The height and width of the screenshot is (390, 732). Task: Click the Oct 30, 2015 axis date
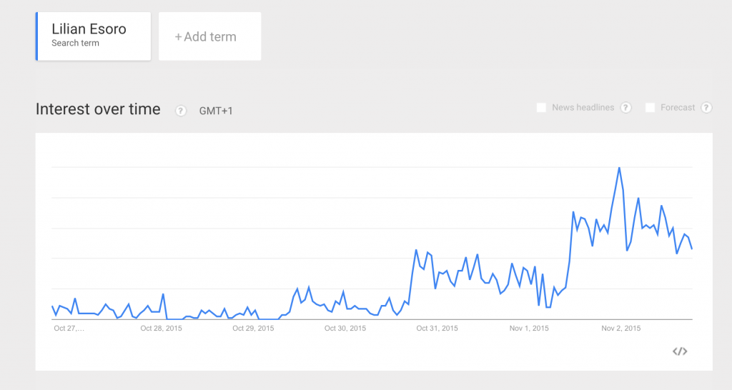click(x=345, y=329)
